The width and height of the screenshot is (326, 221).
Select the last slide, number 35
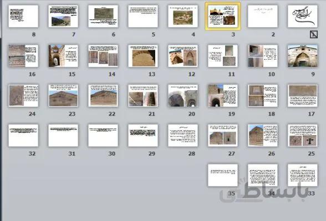click(223, 175)
